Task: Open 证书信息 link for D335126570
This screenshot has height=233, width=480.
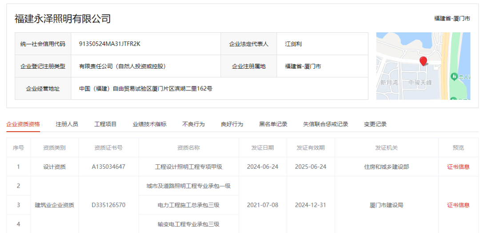Action: [x=458, y=205]
